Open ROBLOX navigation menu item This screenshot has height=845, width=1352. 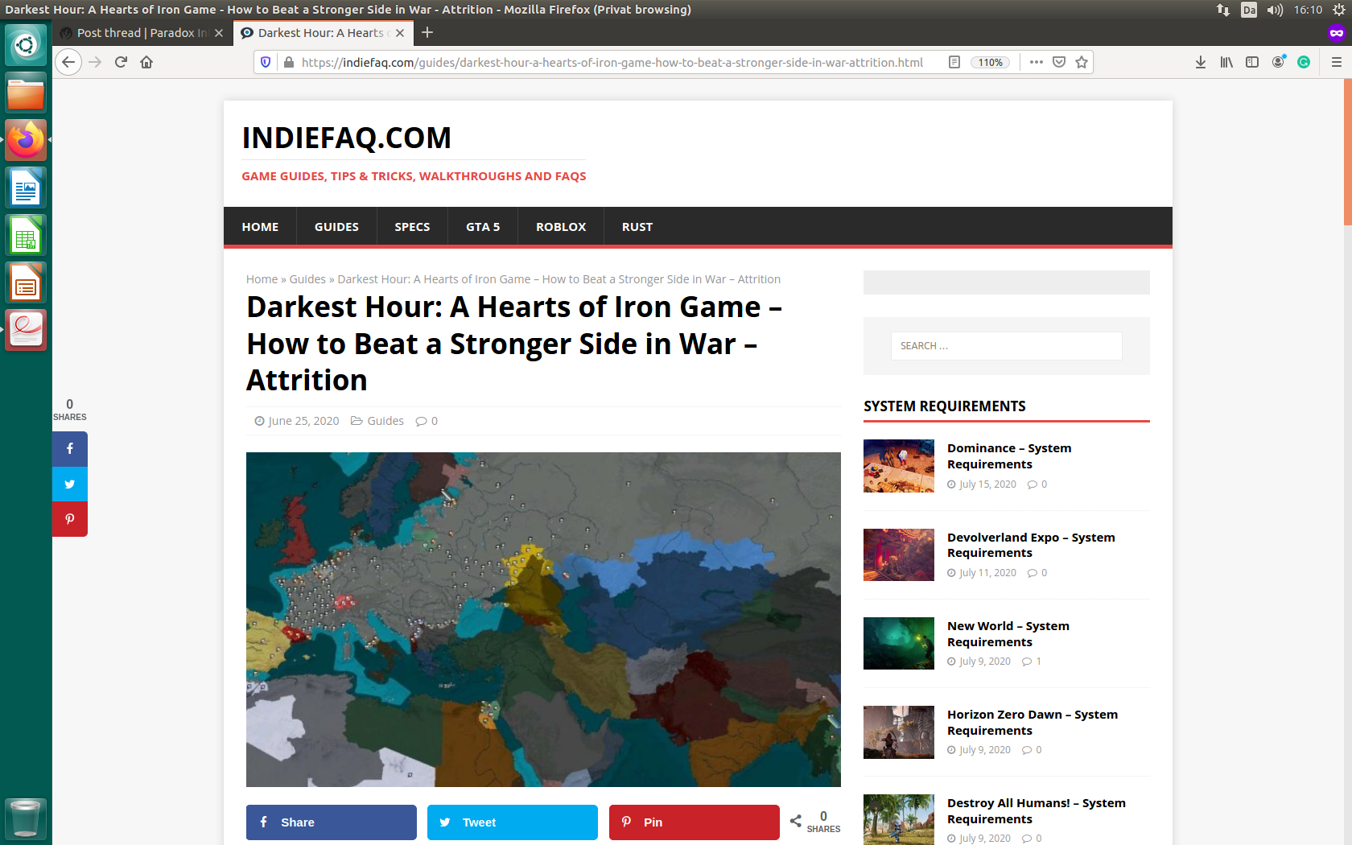[x=561, y=227]
